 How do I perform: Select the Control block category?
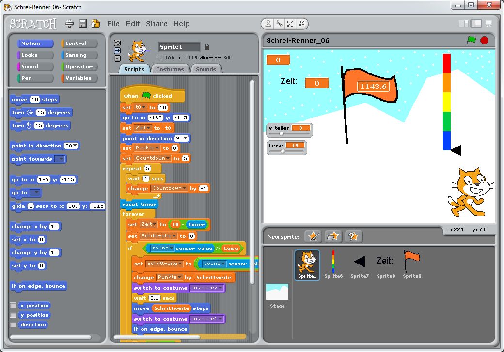(x=79, y=44)
